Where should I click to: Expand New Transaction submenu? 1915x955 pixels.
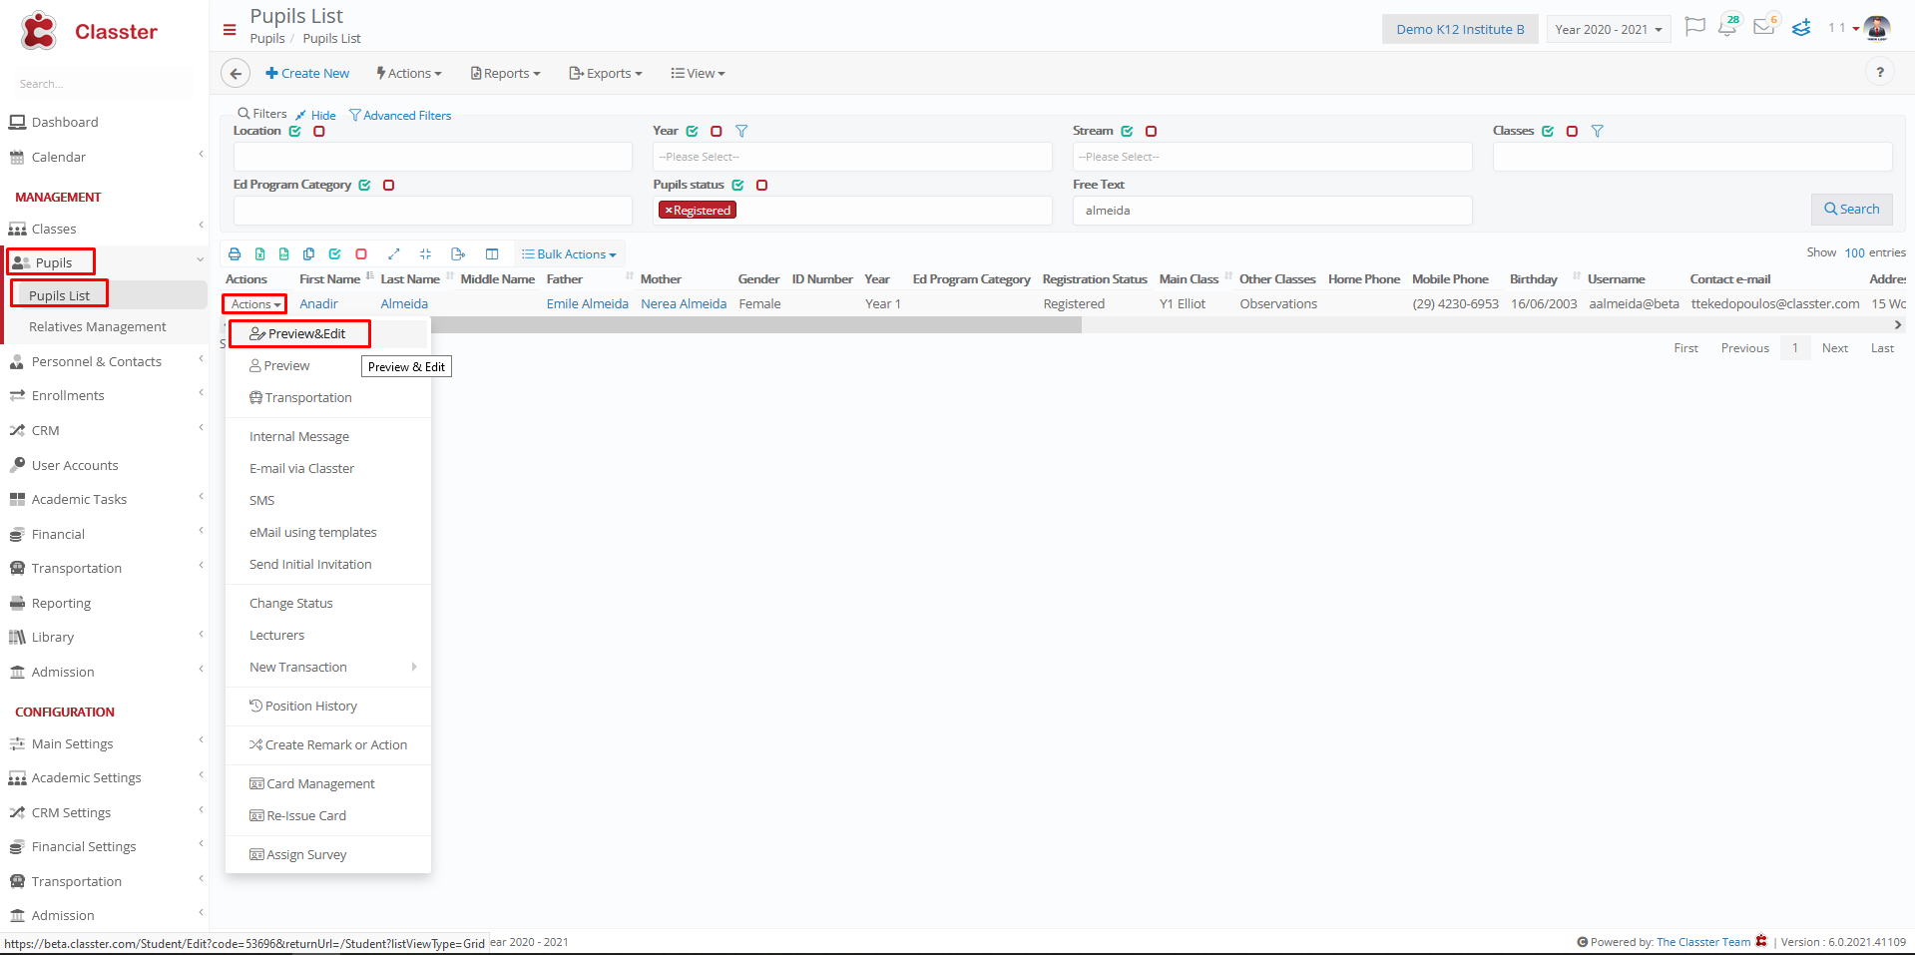pos(327,668)
